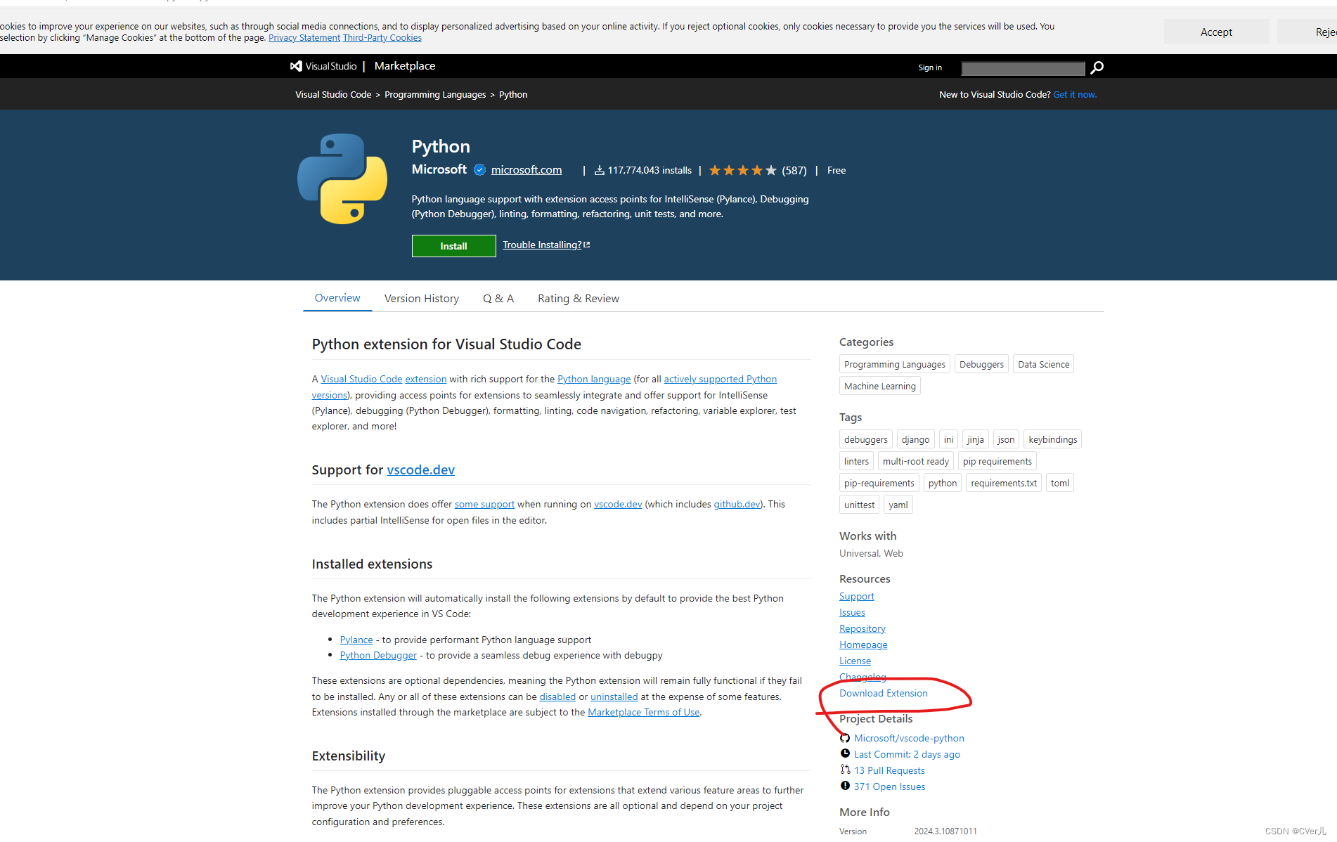Open the Homepage resource link
The width and height of the screenshot is (1337, 842).
[863, 645]
